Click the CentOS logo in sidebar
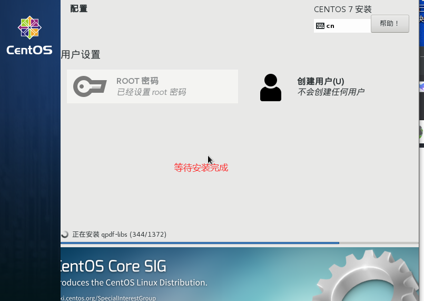Image resolution: width=424 pixels, height=301 pixels. click(29, 35)
